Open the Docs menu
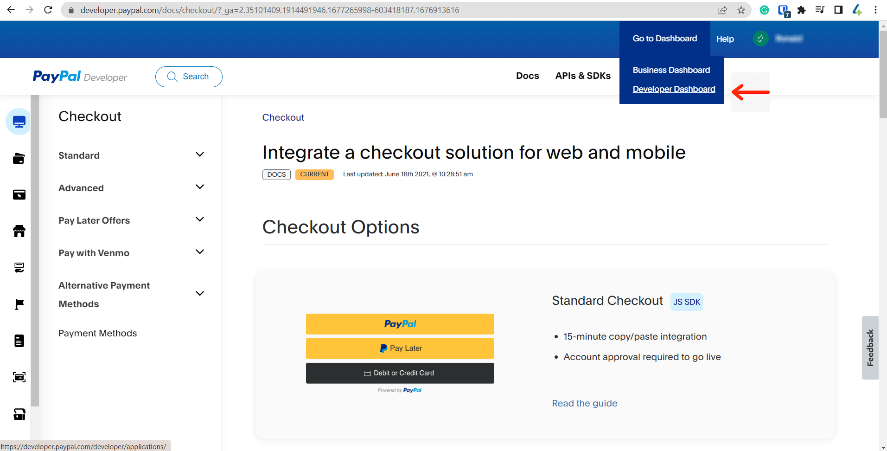This screenshot has width=887, height=451. [527, 76]
